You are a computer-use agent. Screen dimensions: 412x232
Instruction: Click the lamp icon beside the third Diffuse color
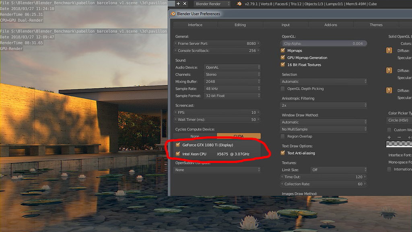click(389, 91)
